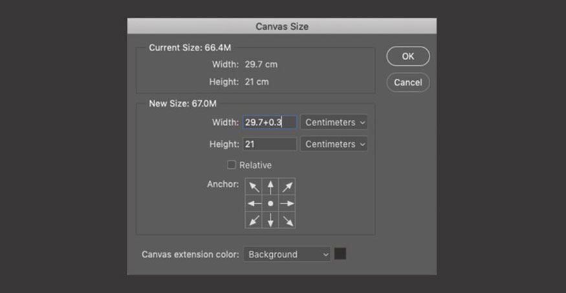This screenshot has height=293, width=566.
Task: Open the Width units Centimeters dropdown
Action: click(334, 122)
